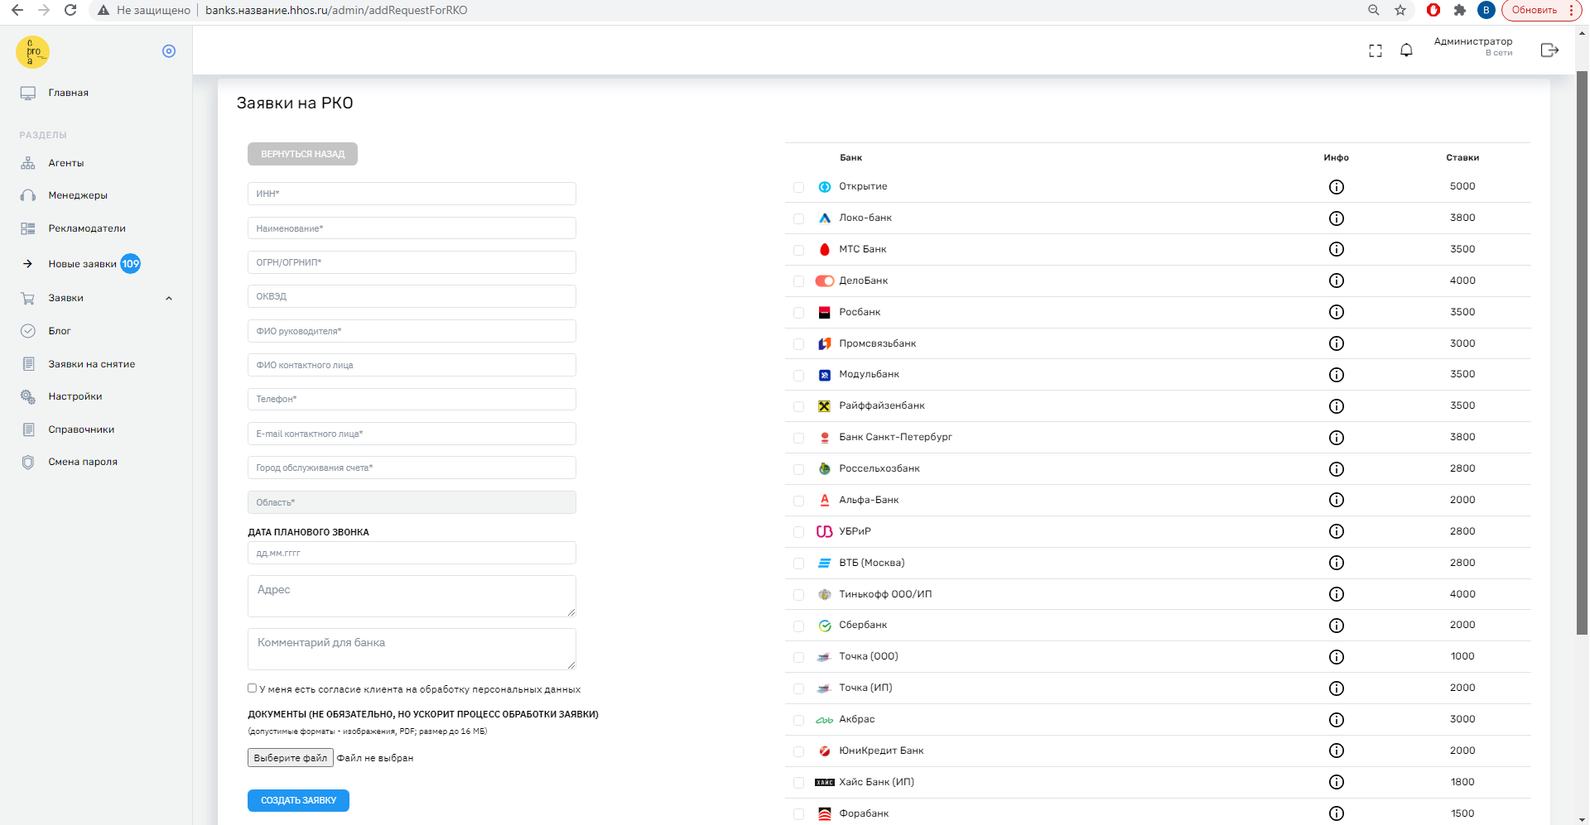Image resolution: width=1590 pixels, height=825 pixels.
Task: Click the page vertical scrollbar
Action: point(1582,352)
